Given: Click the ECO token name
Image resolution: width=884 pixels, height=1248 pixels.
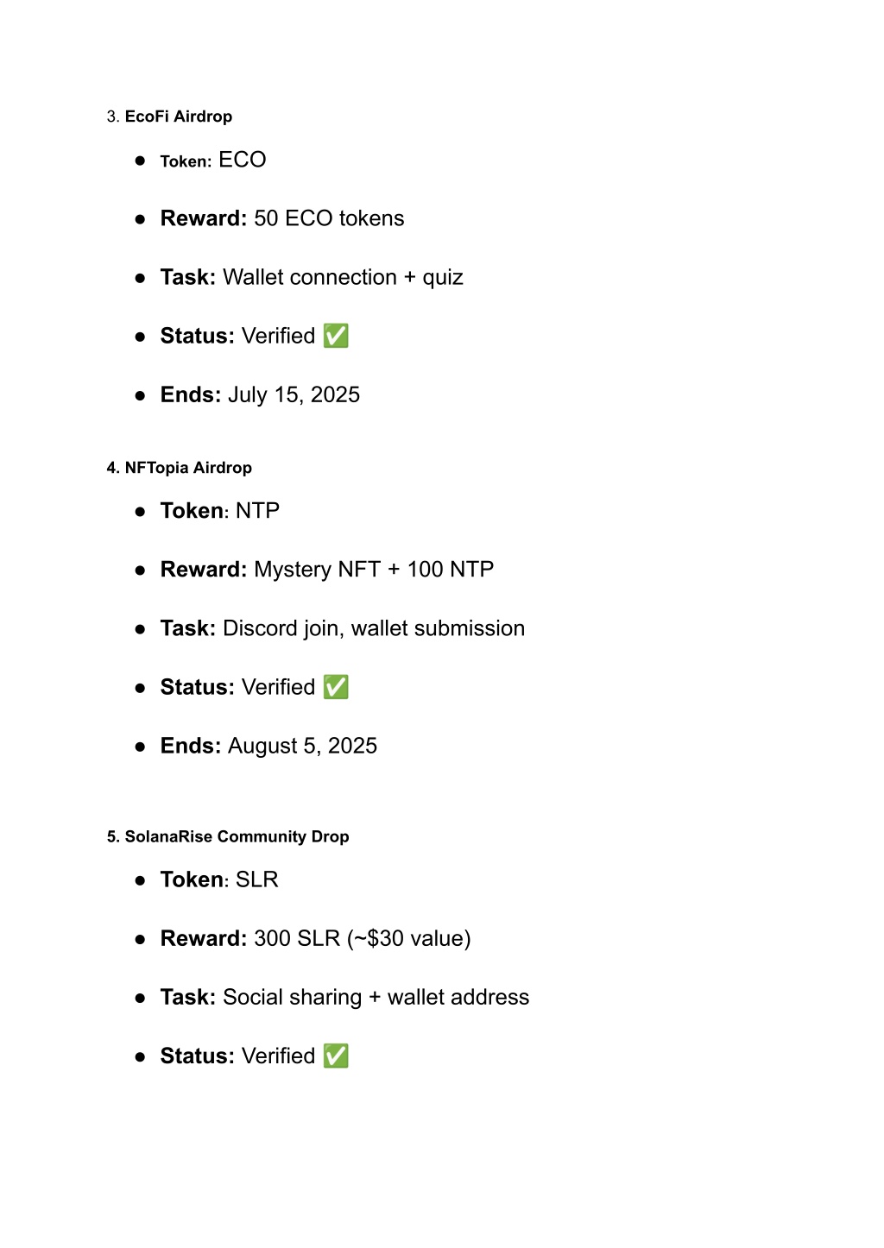Looking at the screenshot, I should [242, 160].
